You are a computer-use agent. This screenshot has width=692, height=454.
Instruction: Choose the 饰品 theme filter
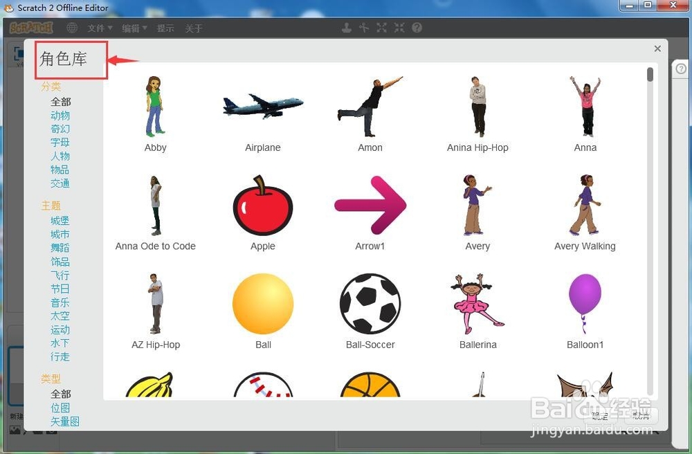tap(60, 262)
